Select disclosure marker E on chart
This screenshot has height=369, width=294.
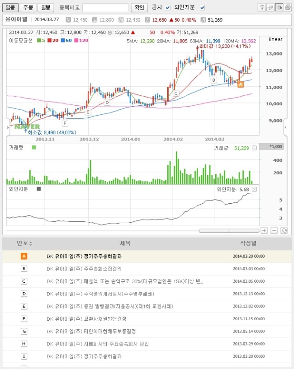88,112
